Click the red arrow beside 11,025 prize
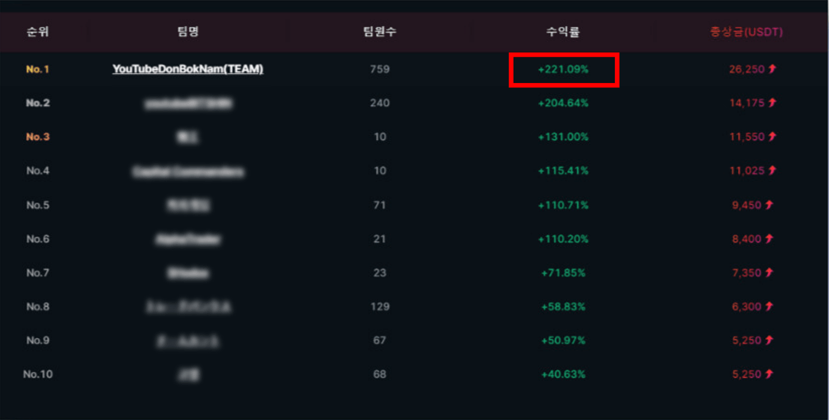 tap(772, 171)
